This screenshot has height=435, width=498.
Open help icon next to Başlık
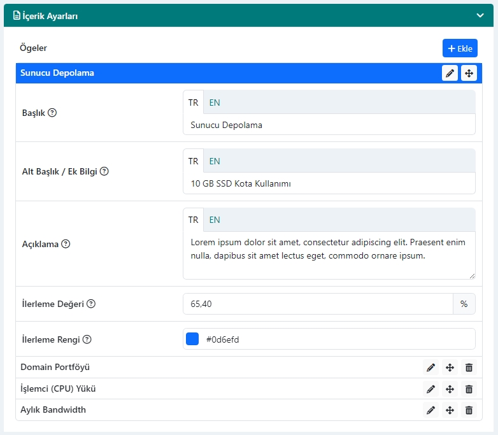click(52, 113)
